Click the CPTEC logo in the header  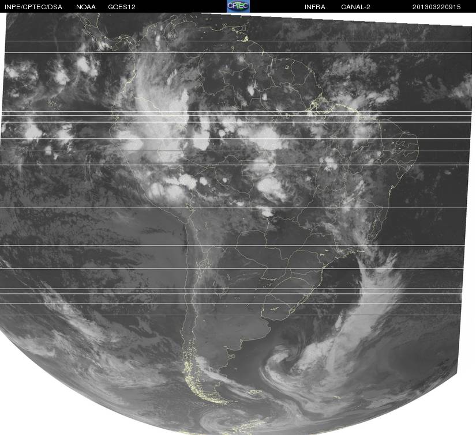(238, 6)
